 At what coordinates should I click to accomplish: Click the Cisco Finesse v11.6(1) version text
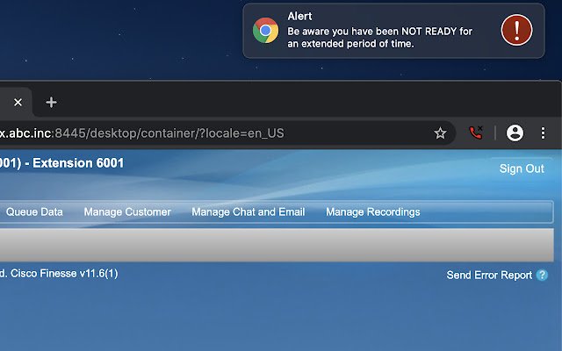click(x=64, y=274)
